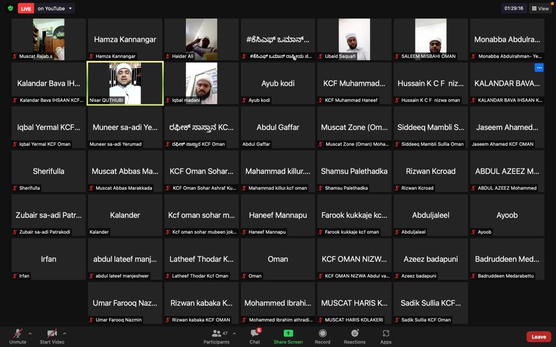Screen dimensions: 556x347
Task: Expand the participants arrow next to count
Action: point(234,333)
